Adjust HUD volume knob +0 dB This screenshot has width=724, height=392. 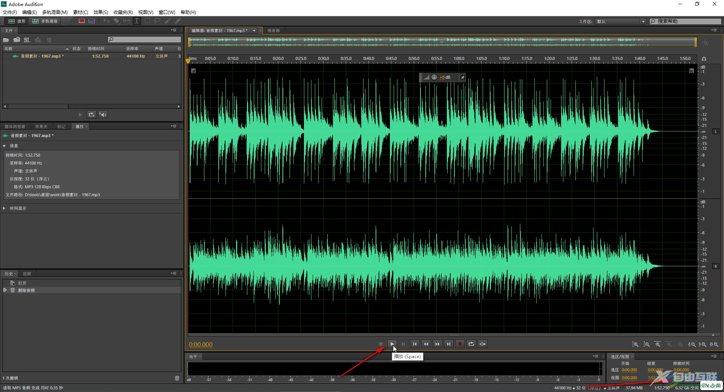coord(434,77)
